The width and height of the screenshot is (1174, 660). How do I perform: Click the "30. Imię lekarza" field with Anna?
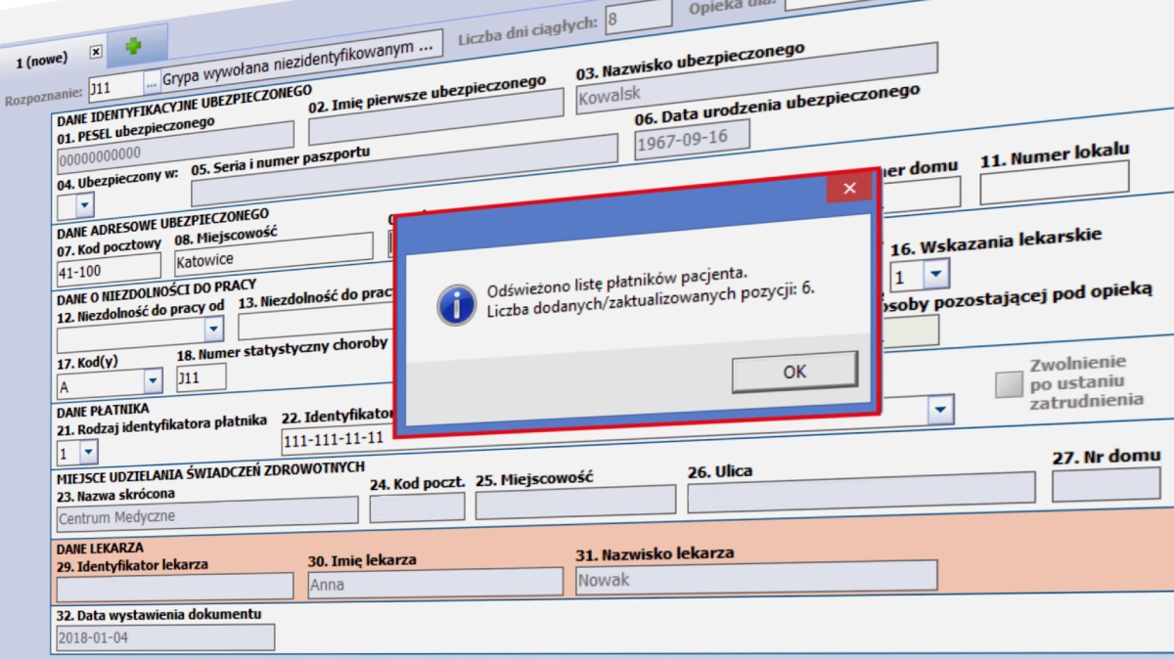[x=435, y=583]
